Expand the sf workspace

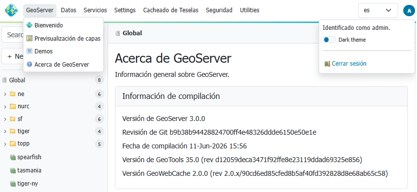coord(5,119)
